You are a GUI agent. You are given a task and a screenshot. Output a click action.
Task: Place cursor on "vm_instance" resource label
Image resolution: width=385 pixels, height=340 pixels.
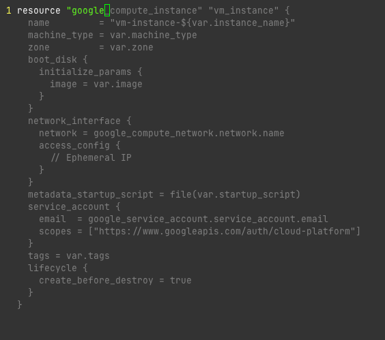243,10
